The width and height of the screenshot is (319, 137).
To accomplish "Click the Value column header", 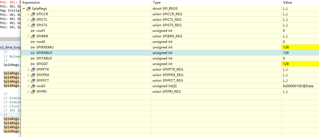I will [x=300, y=3].
